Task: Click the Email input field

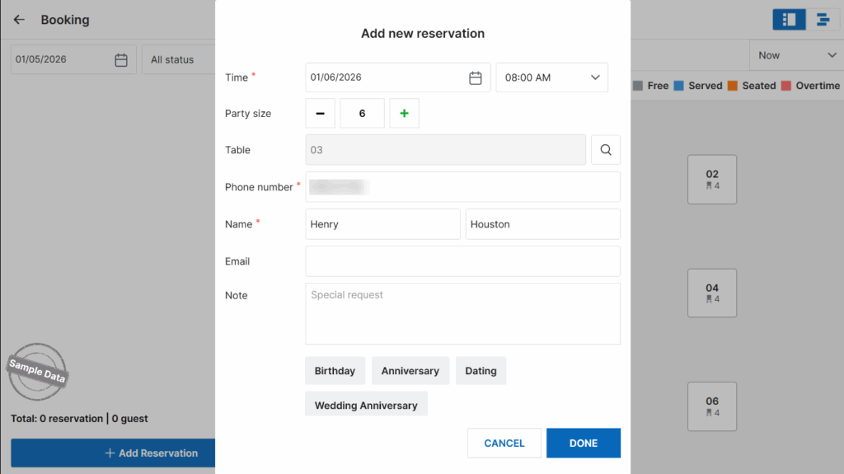Action: click(x=462, y=261)
